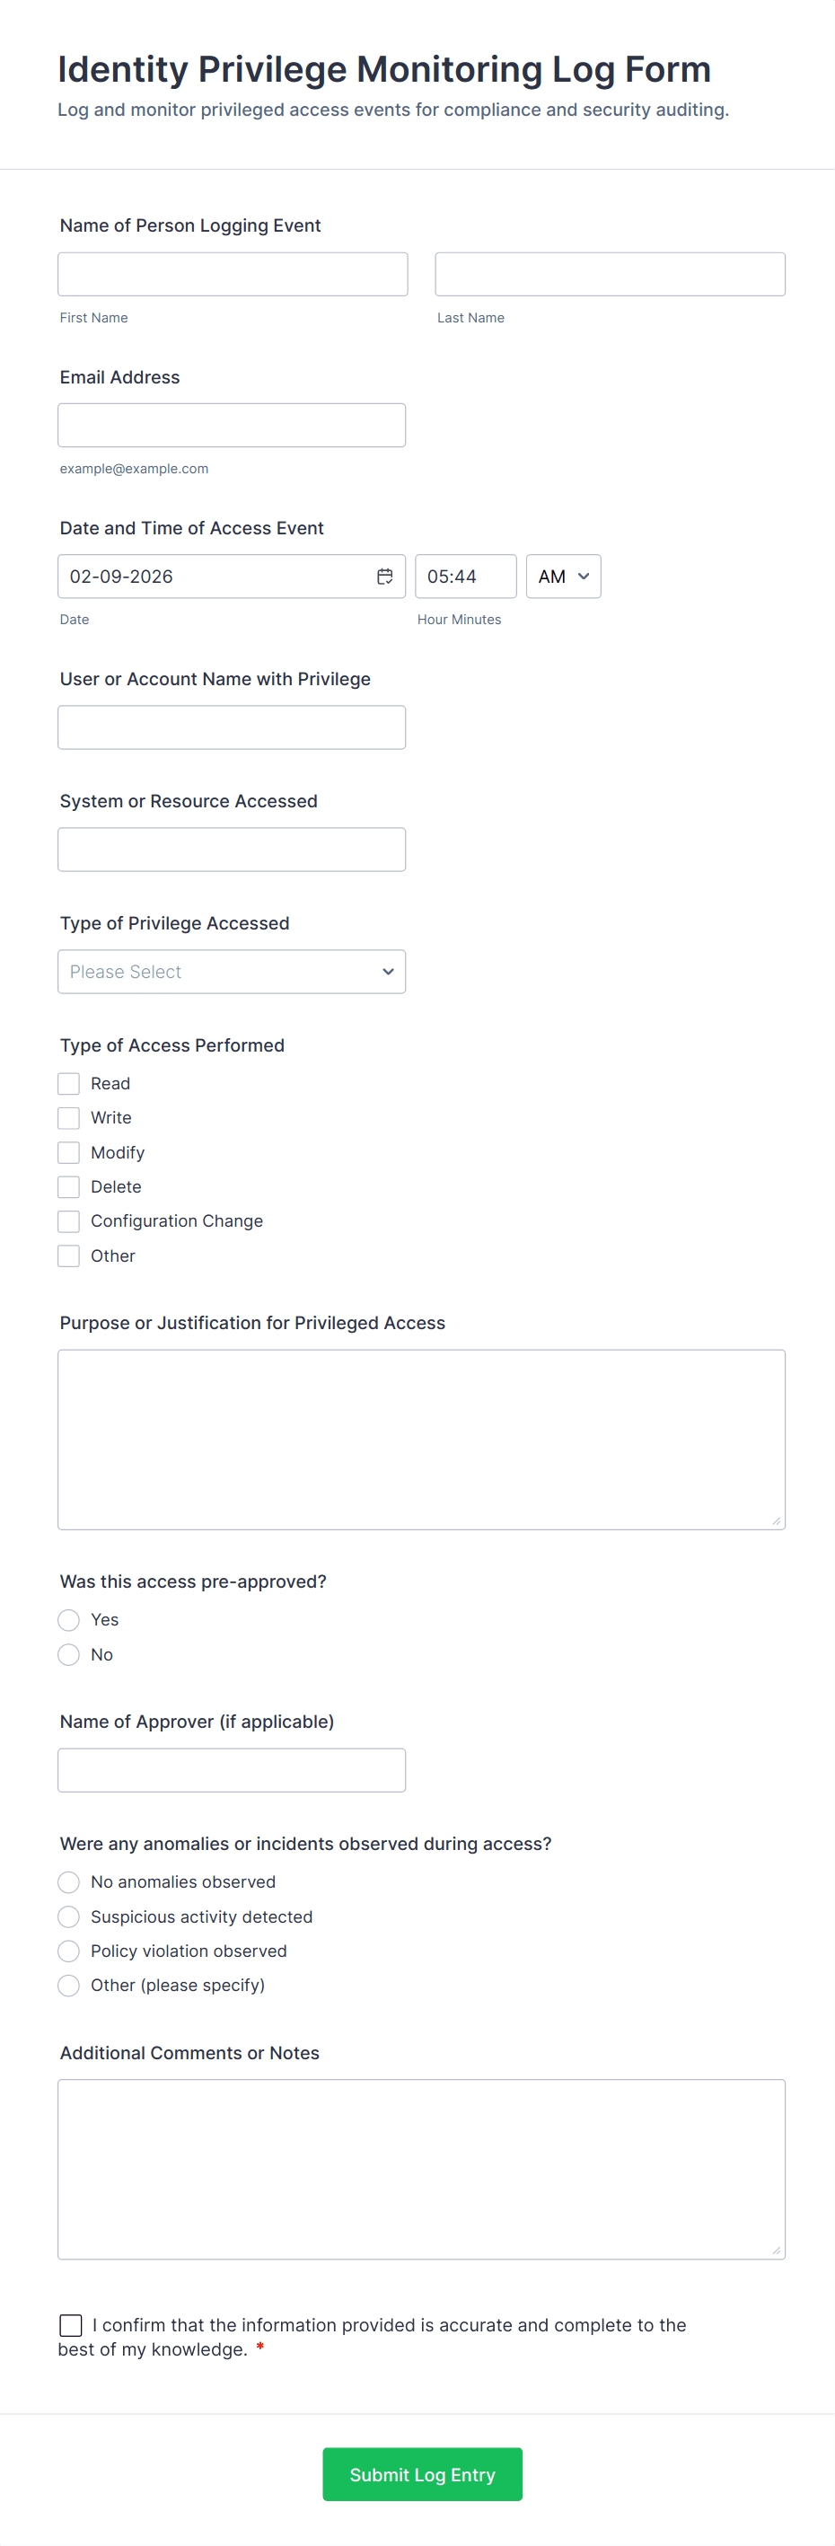Check the Delete access checkbox

click(68, 1186)
